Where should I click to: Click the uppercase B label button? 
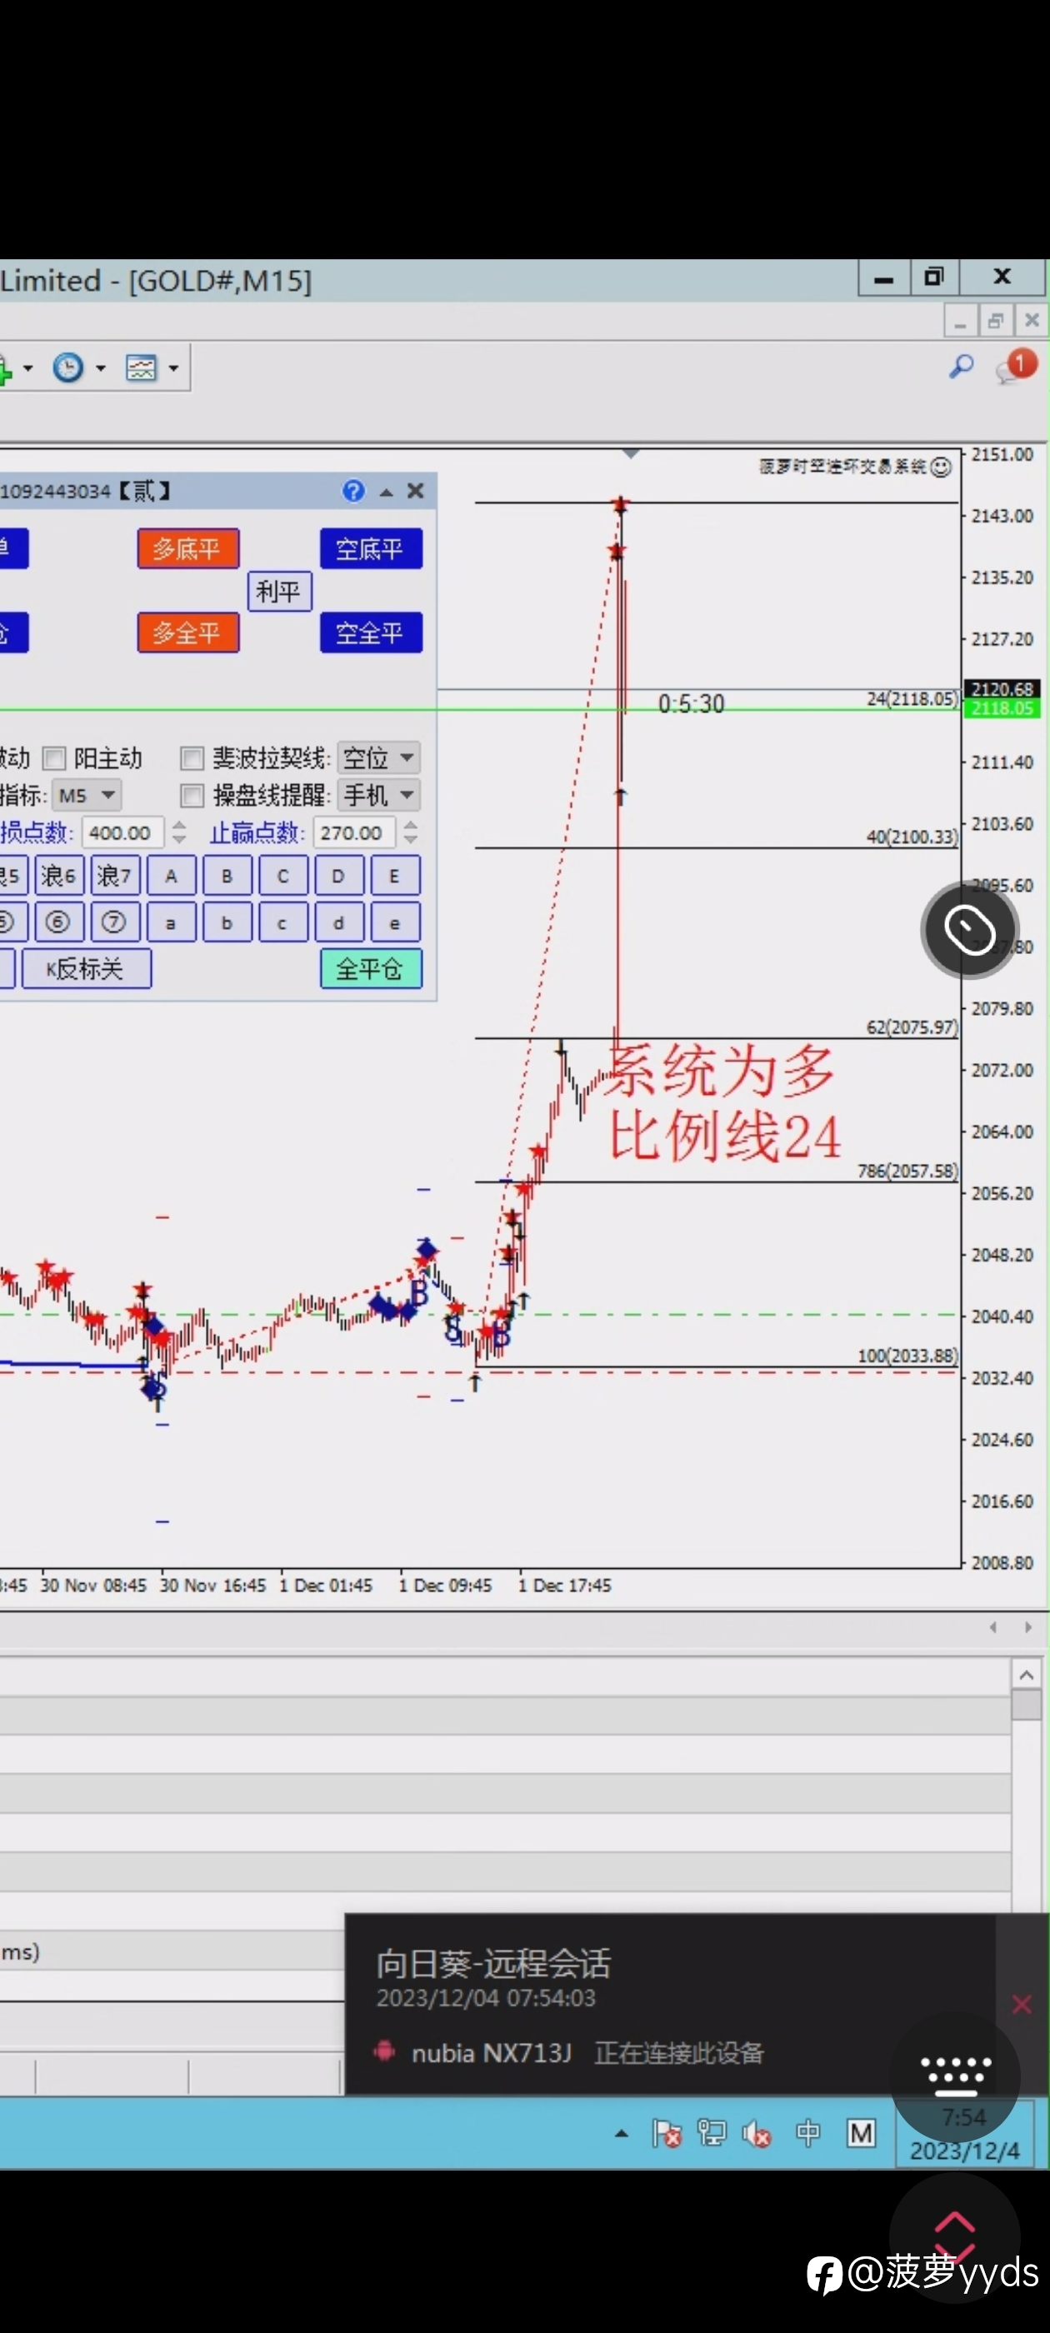point(227,876)
